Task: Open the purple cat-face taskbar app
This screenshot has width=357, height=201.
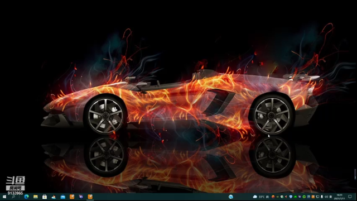Action: [x=81, y=197]
